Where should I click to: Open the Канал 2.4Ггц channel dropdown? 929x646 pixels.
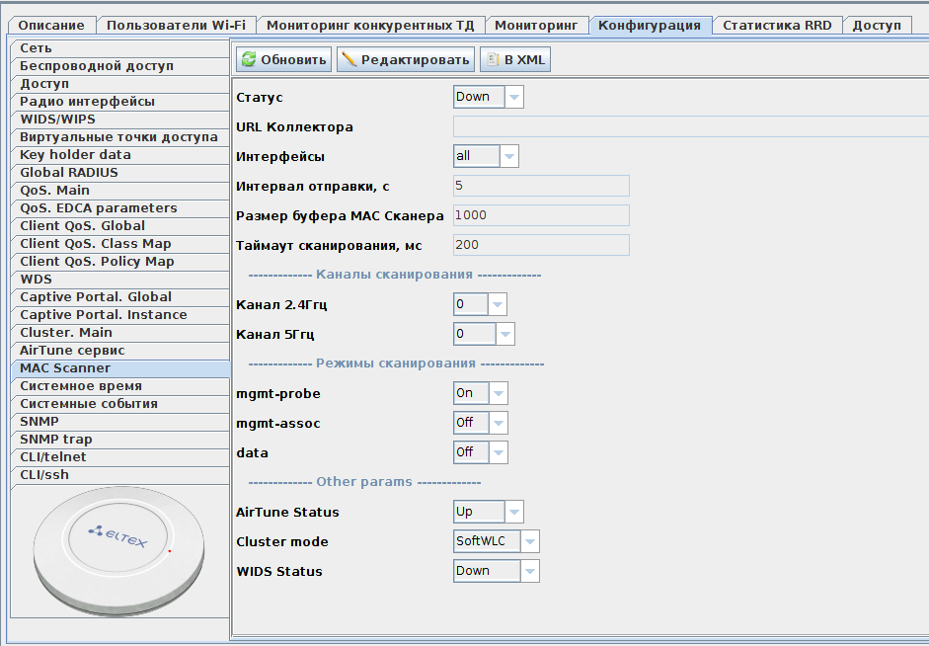tap(480, 304)
